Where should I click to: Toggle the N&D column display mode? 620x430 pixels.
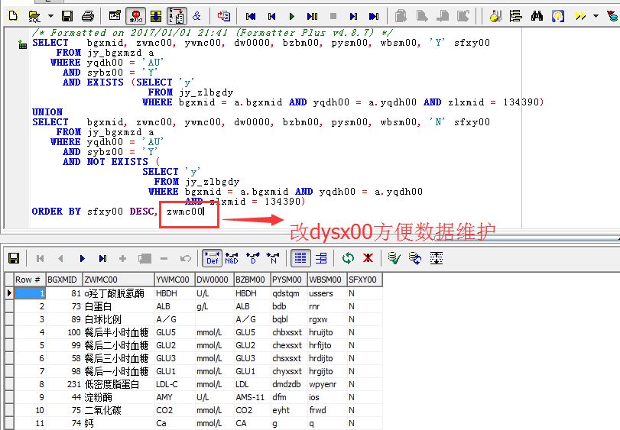[x=232, y=259]
